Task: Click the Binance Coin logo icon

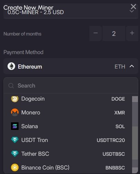Action: coord(15,167)
